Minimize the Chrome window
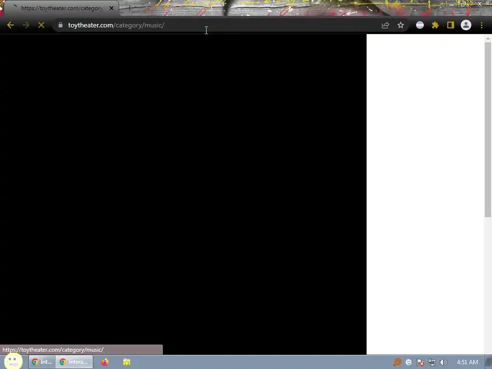The image size is (492, 369). click(451, 4)
